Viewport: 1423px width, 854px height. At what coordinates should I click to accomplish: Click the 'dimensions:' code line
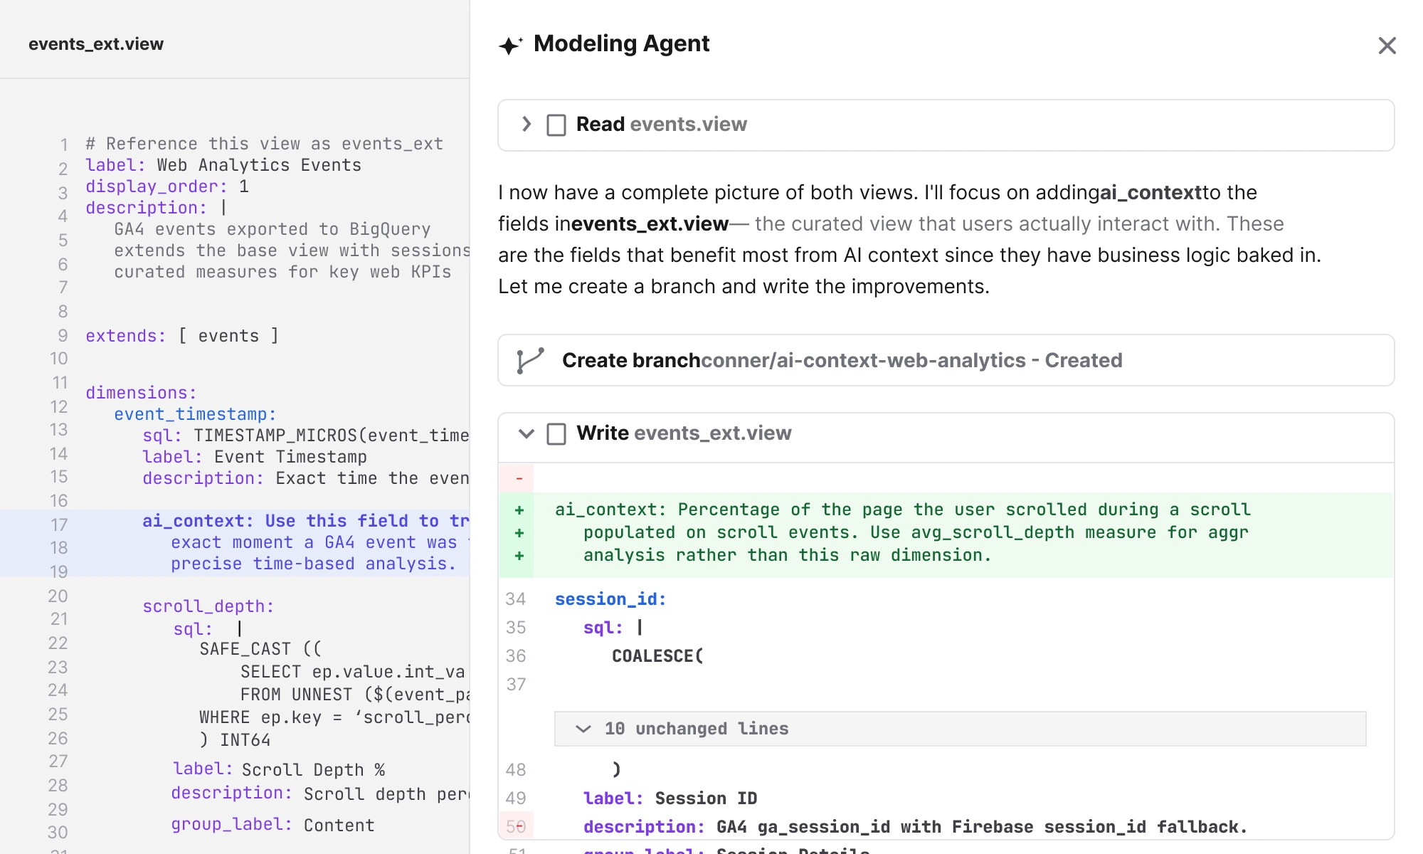pyautogui.click(x=141, y=393)
